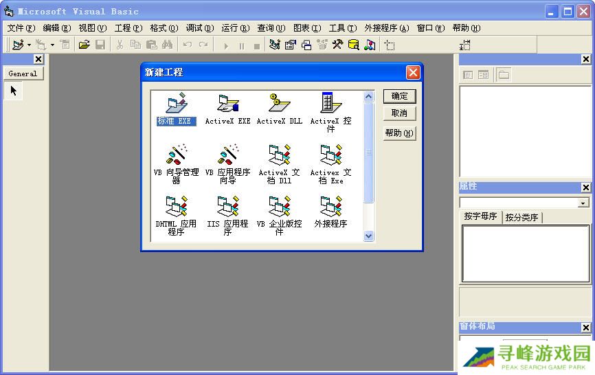Viewport: 595px width, 375px height.
Task: Open the 帮助(H) menu in menu bar
Action: click(x=467, y=28)
